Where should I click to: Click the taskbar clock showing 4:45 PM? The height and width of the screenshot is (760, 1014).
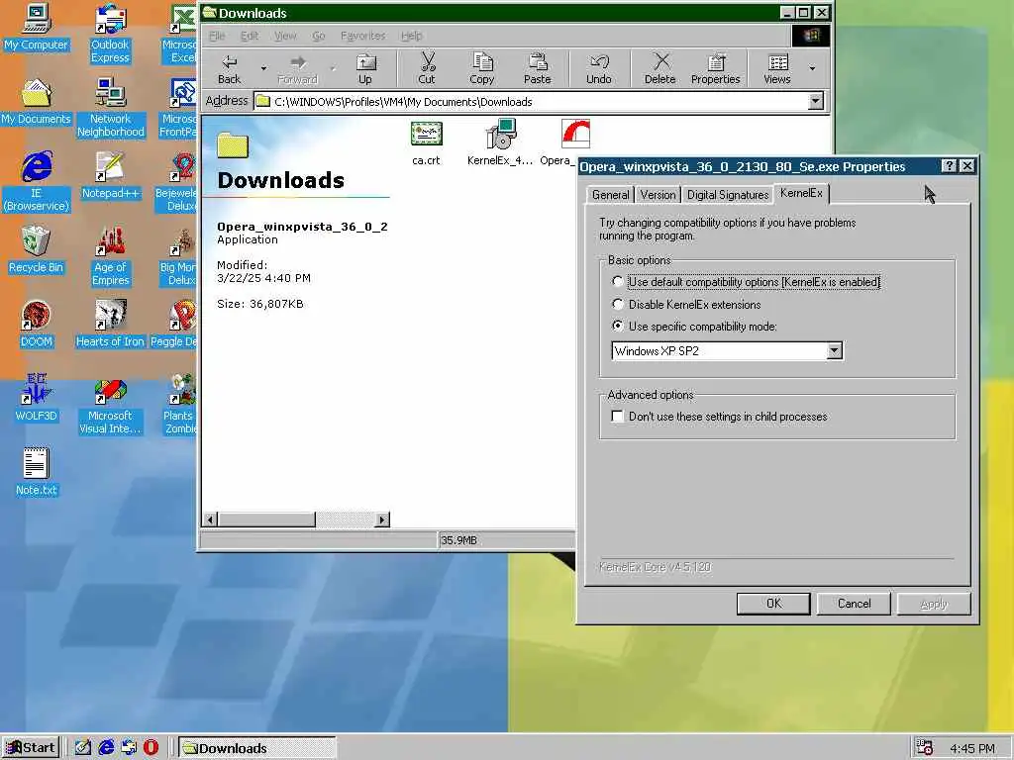point(972,748)
